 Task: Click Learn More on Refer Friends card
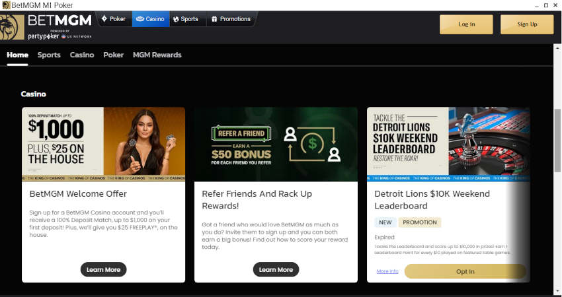pos(276,269)
